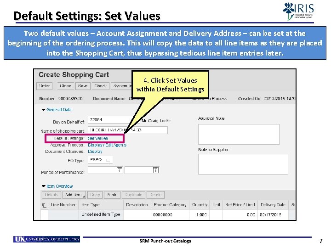Click the 99999999 product category cell

pyautogui.click(x=170, y=214)
